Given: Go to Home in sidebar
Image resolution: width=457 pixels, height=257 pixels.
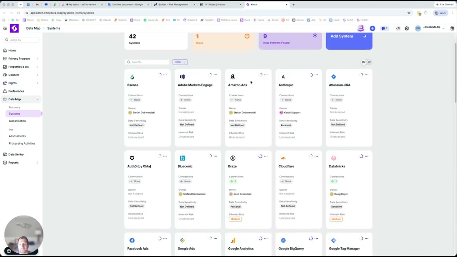Looking at the screenshot, I should point(12,50).
